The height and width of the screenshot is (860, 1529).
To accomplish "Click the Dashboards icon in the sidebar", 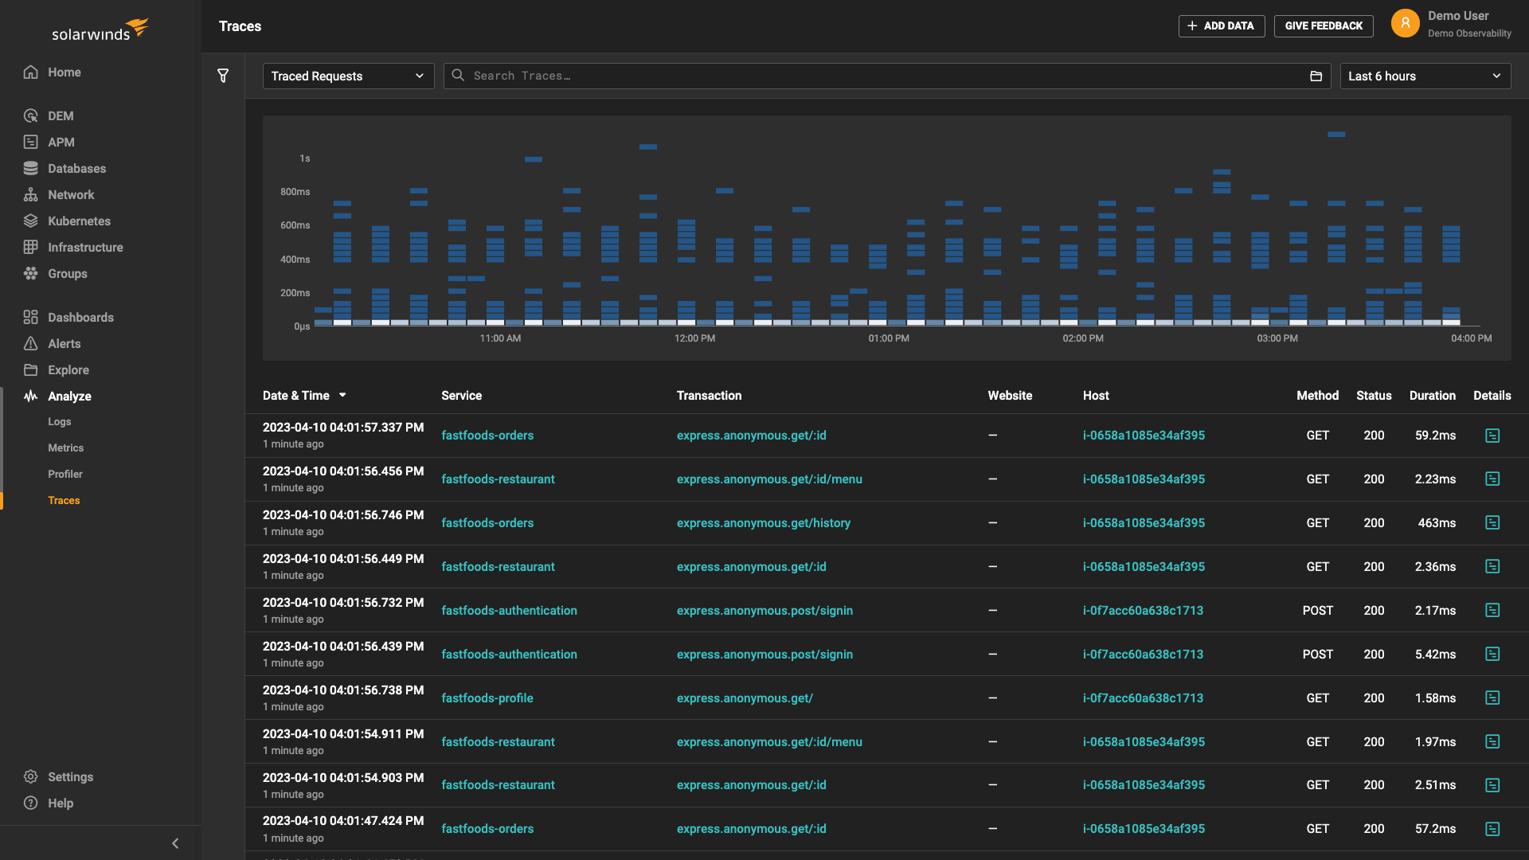I will (x=31, y=317).
